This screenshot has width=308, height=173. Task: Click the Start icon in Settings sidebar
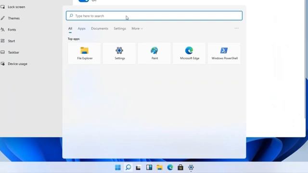coord(2,41)
